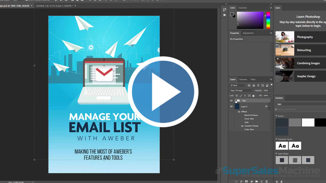This screenshot has width=326, height=183.
Task: Open the Actions panel play icon in dock
Action: pyautogui.click(x=225, y=15)
